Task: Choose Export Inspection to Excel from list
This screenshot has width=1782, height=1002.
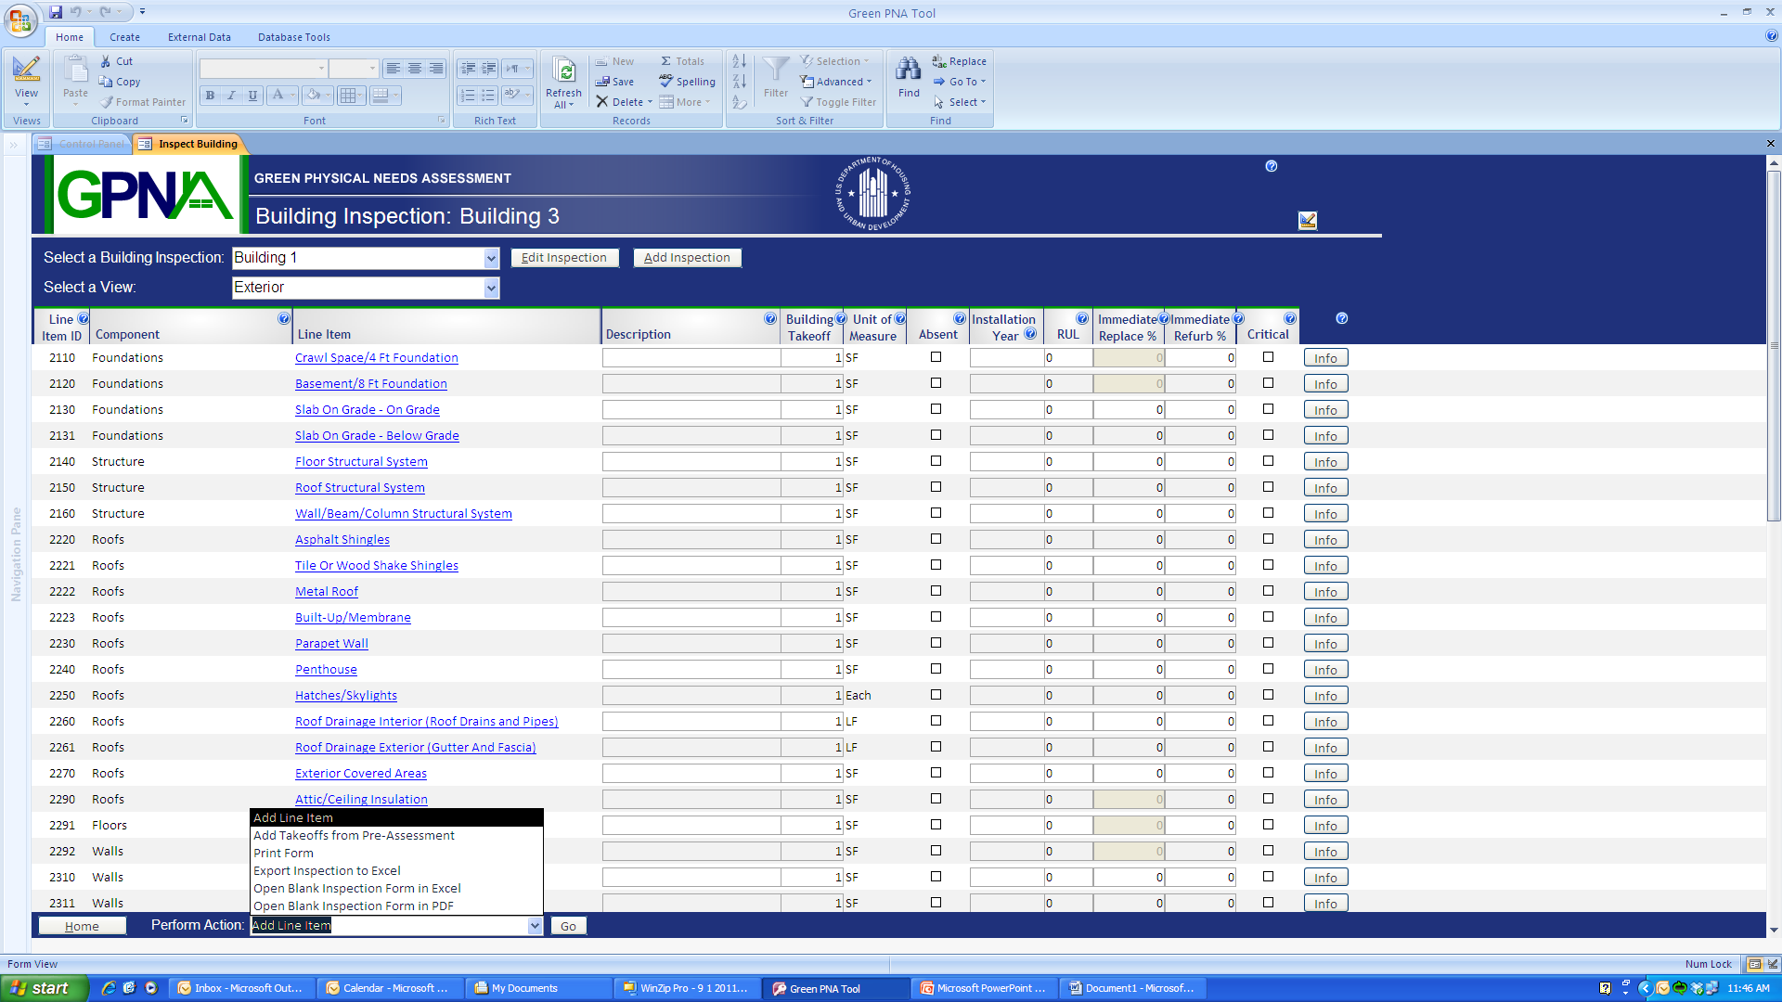Action: click(x=327, y=870)
